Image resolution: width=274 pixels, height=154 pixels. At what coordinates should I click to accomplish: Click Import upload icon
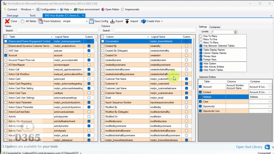click(127, 21)
